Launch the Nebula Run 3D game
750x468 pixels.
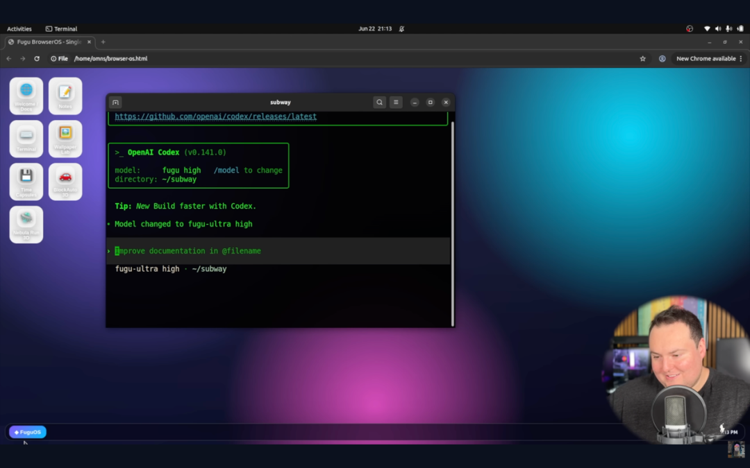[x=26, y=225]
